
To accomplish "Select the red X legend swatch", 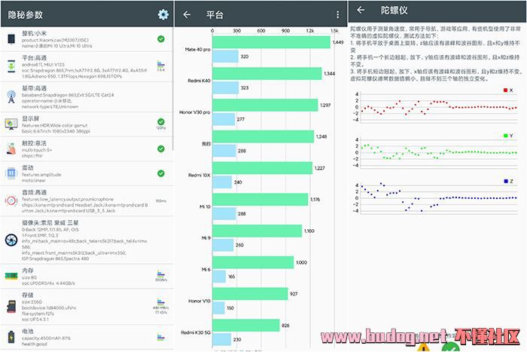I will pyautogui.click(x=505, y=90).
